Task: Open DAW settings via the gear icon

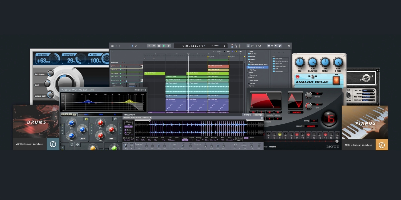Action: coord(289,46)
